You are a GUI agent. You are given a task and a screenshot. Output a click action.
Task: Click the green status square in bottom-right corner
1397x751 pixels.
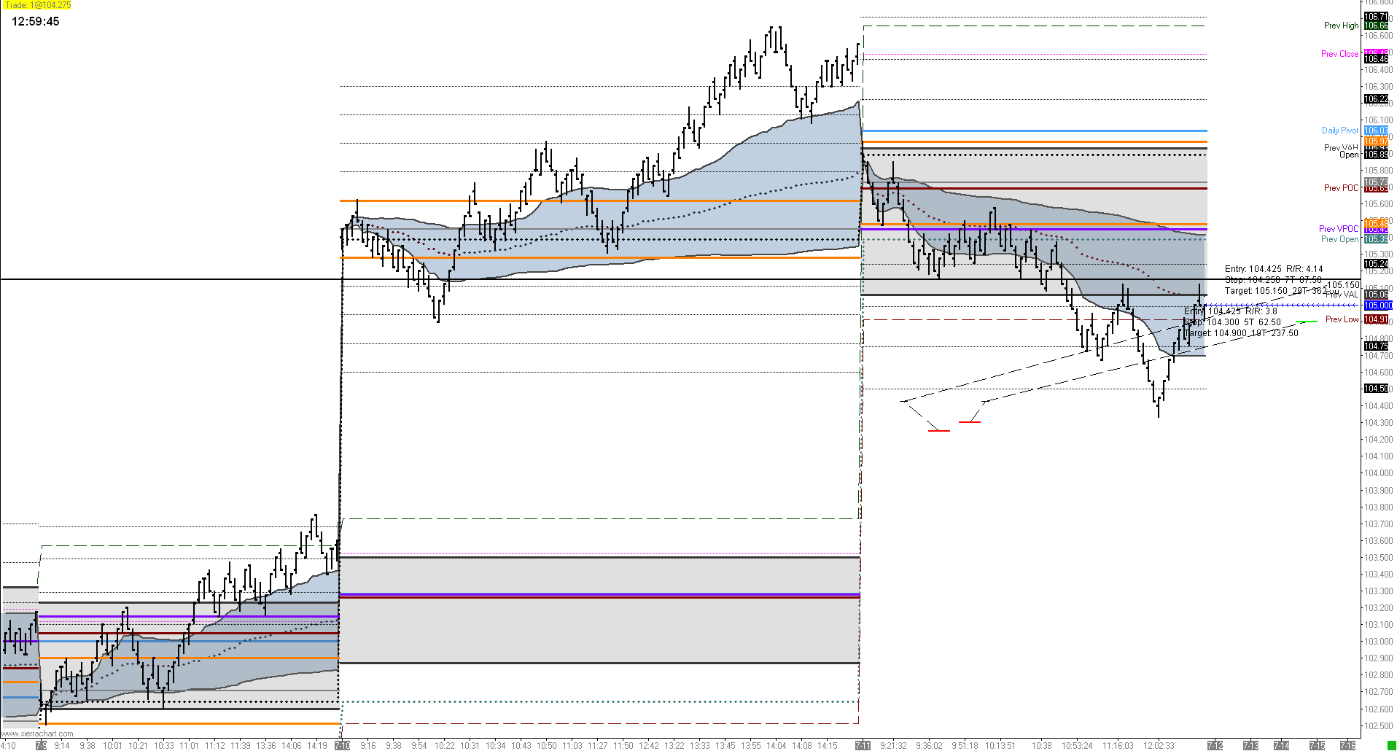1391,745
